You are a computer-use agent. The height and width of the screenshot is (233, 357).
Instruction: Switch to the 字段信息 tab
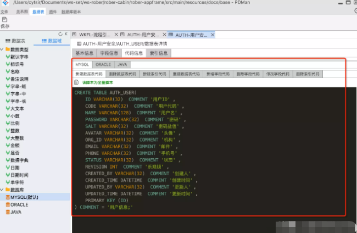tap(109, 53)
